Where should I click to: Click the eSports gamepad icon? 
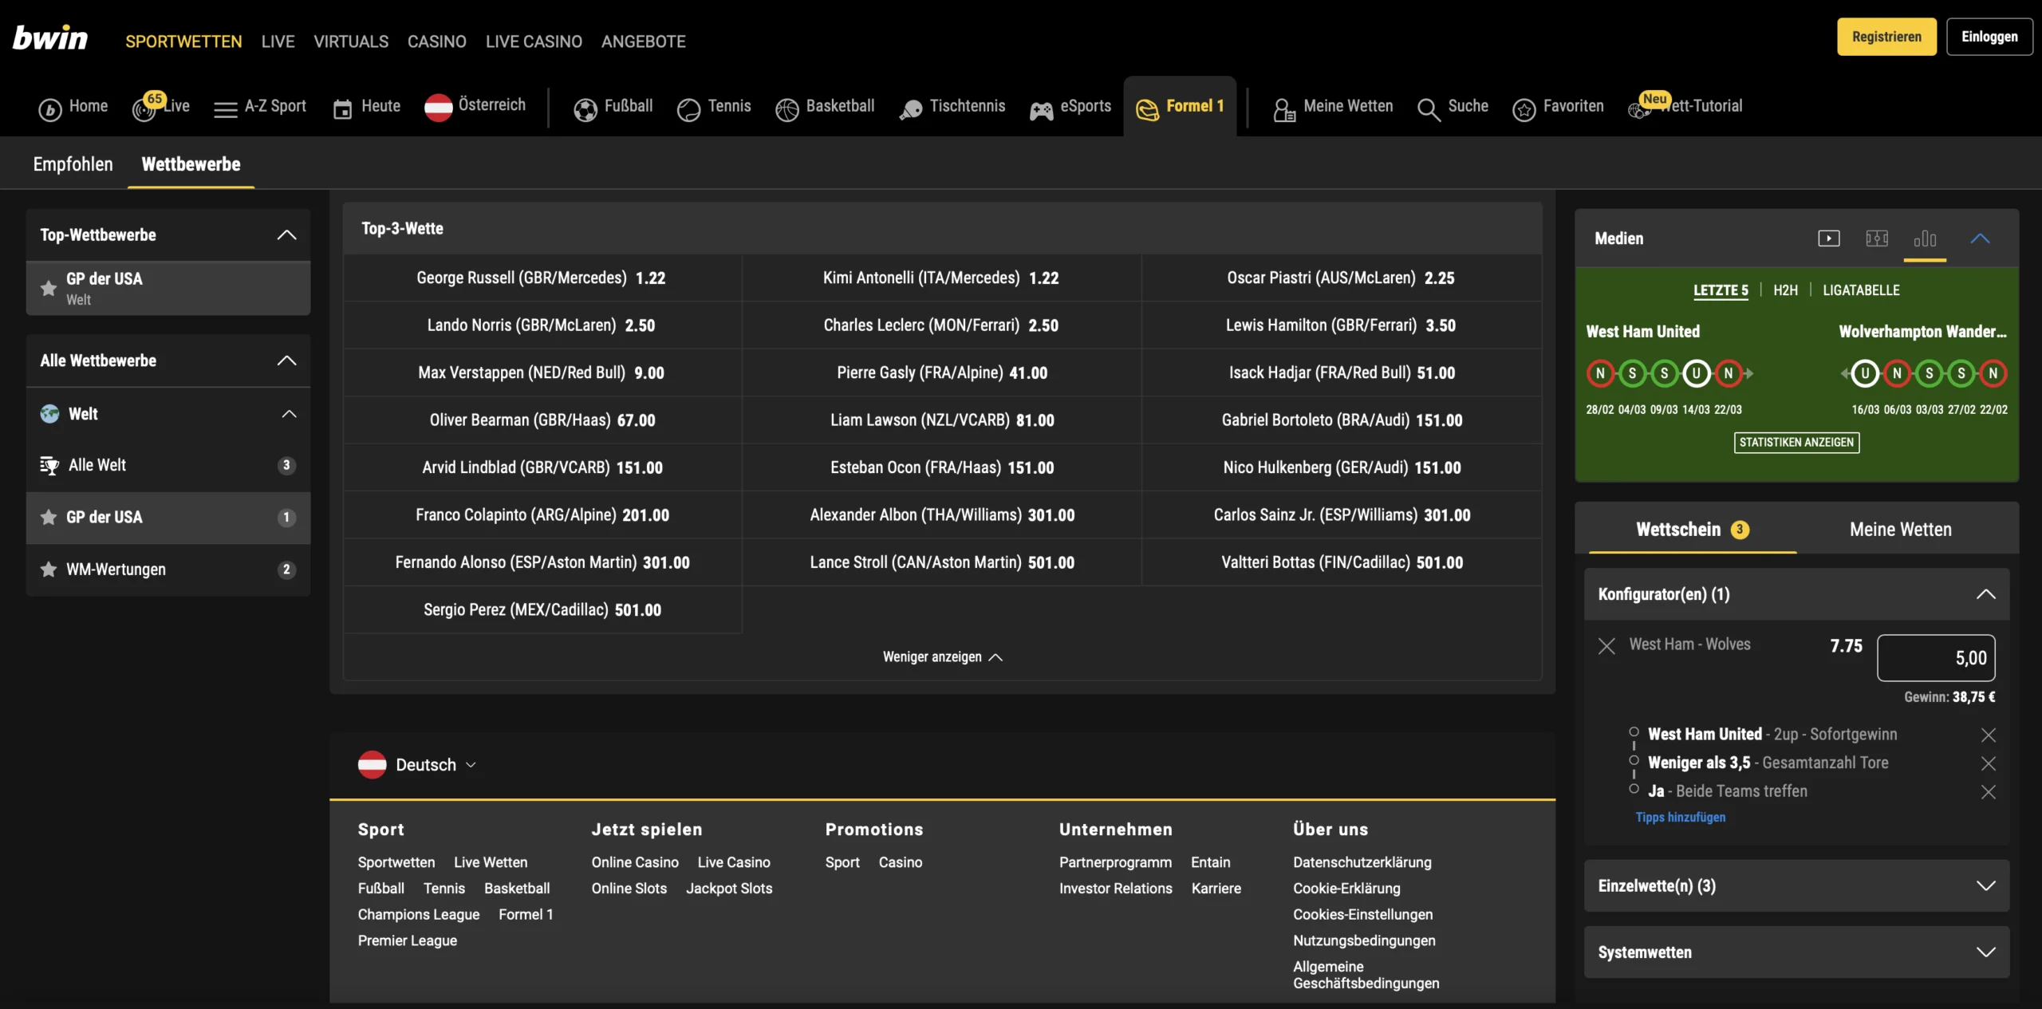point(1041,110)
